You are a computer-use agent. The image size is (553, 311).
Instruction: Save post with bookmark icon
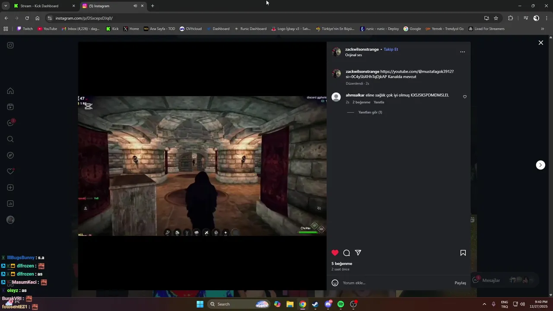(x=463, y=253)
